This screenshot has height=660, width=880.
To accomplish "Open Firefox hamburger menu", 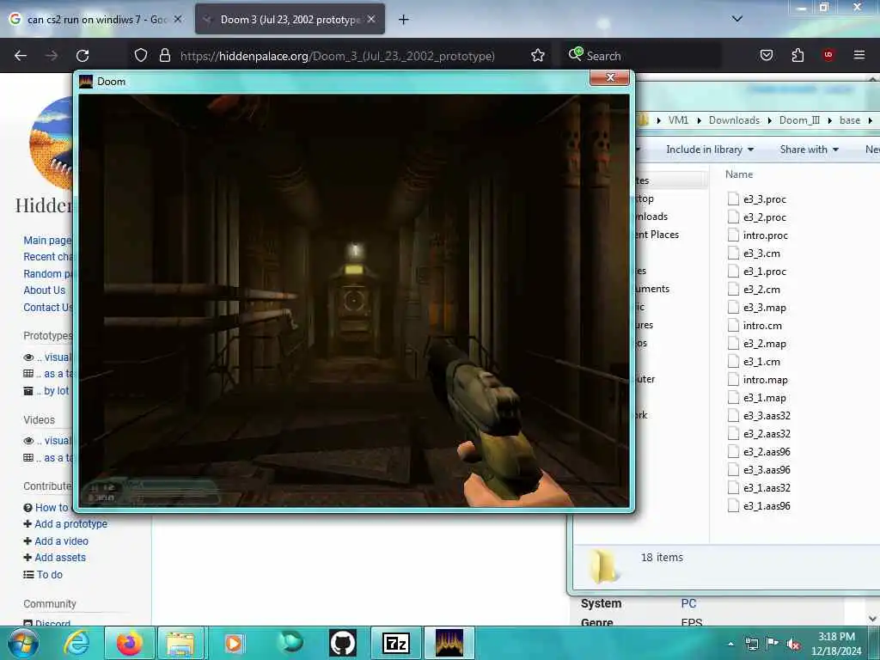I will 859,55.
